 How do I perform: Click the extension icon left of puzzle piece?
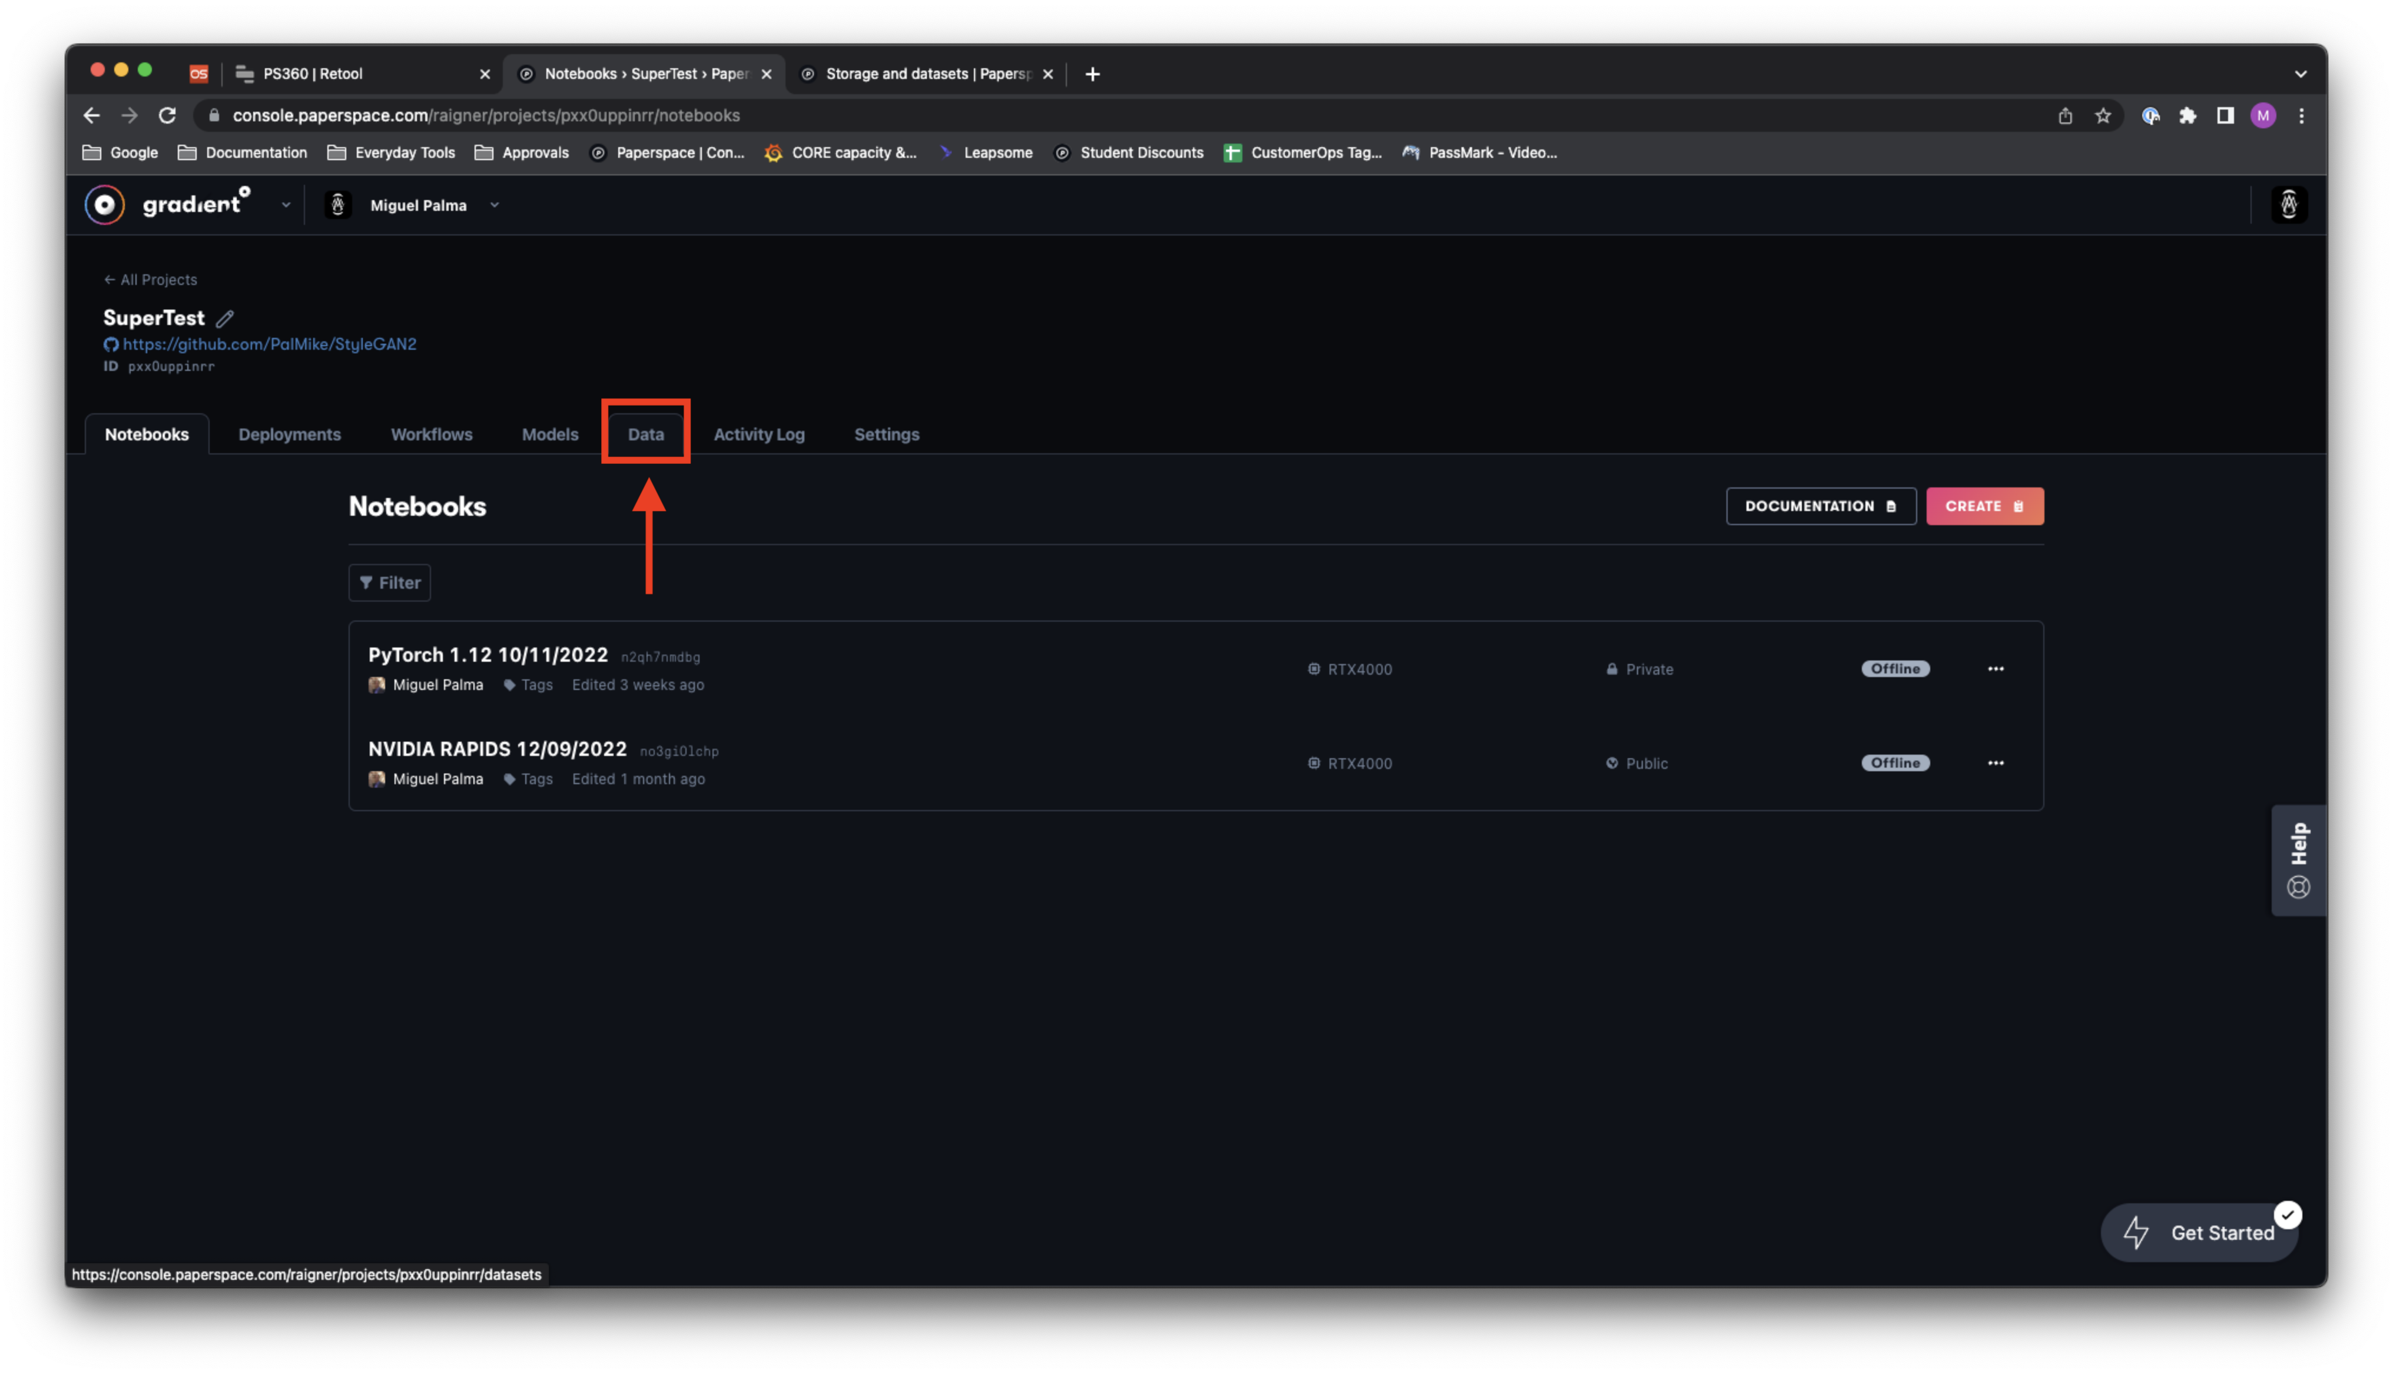(x=2150, y=115)
